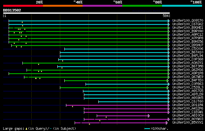Open the UniRef100_B4FL94 entry
Viewport: 205px width, 131px height.
pyautogui.click(x=188, y=56)
